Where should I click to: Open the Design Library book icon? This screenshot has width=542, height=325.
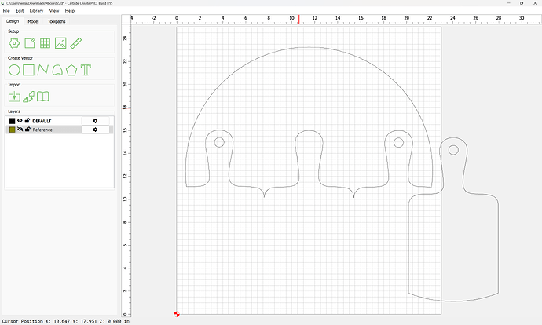[x=43, y=97]
